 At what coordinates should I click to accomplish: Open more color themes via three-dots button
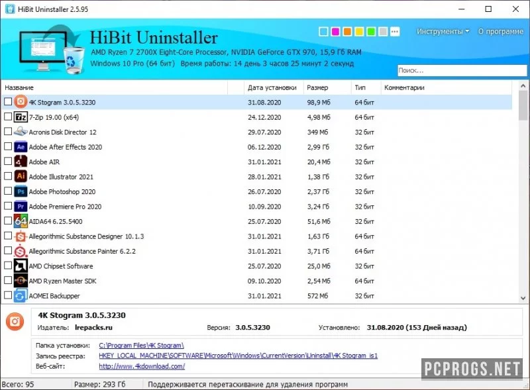tap(395, 31)
